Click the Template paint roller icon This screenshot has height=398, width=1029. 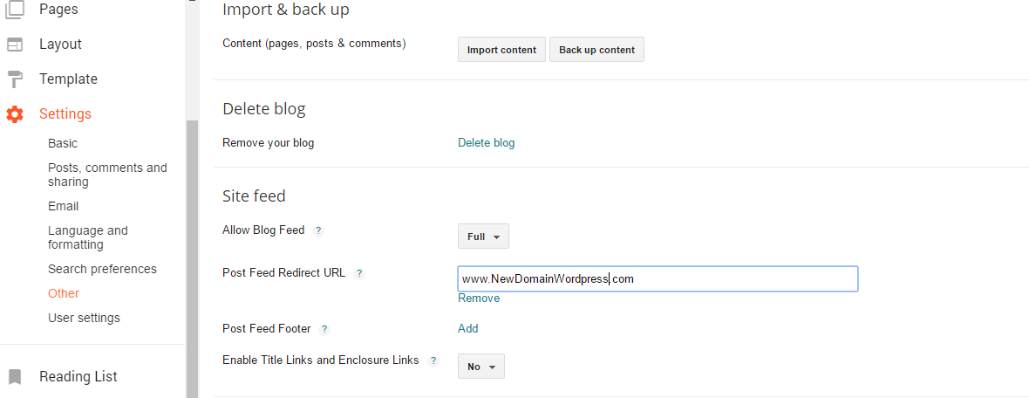point(15,79)
